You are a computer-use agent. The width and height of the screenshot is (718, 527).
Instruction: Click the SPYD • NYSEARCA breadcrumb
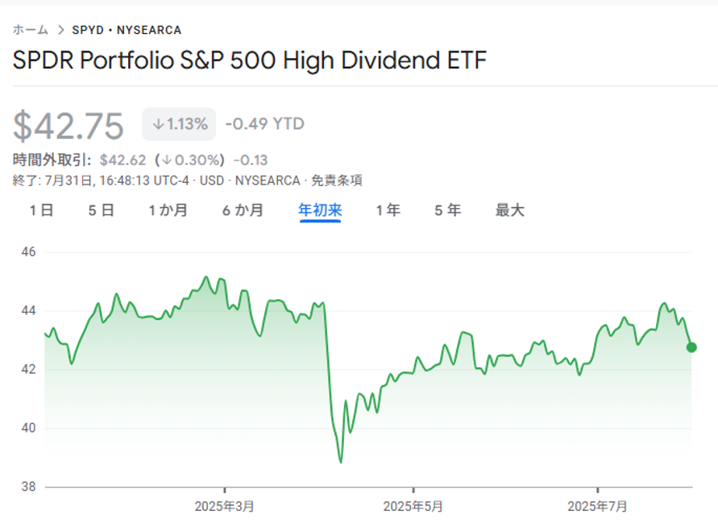coord(127,30)
